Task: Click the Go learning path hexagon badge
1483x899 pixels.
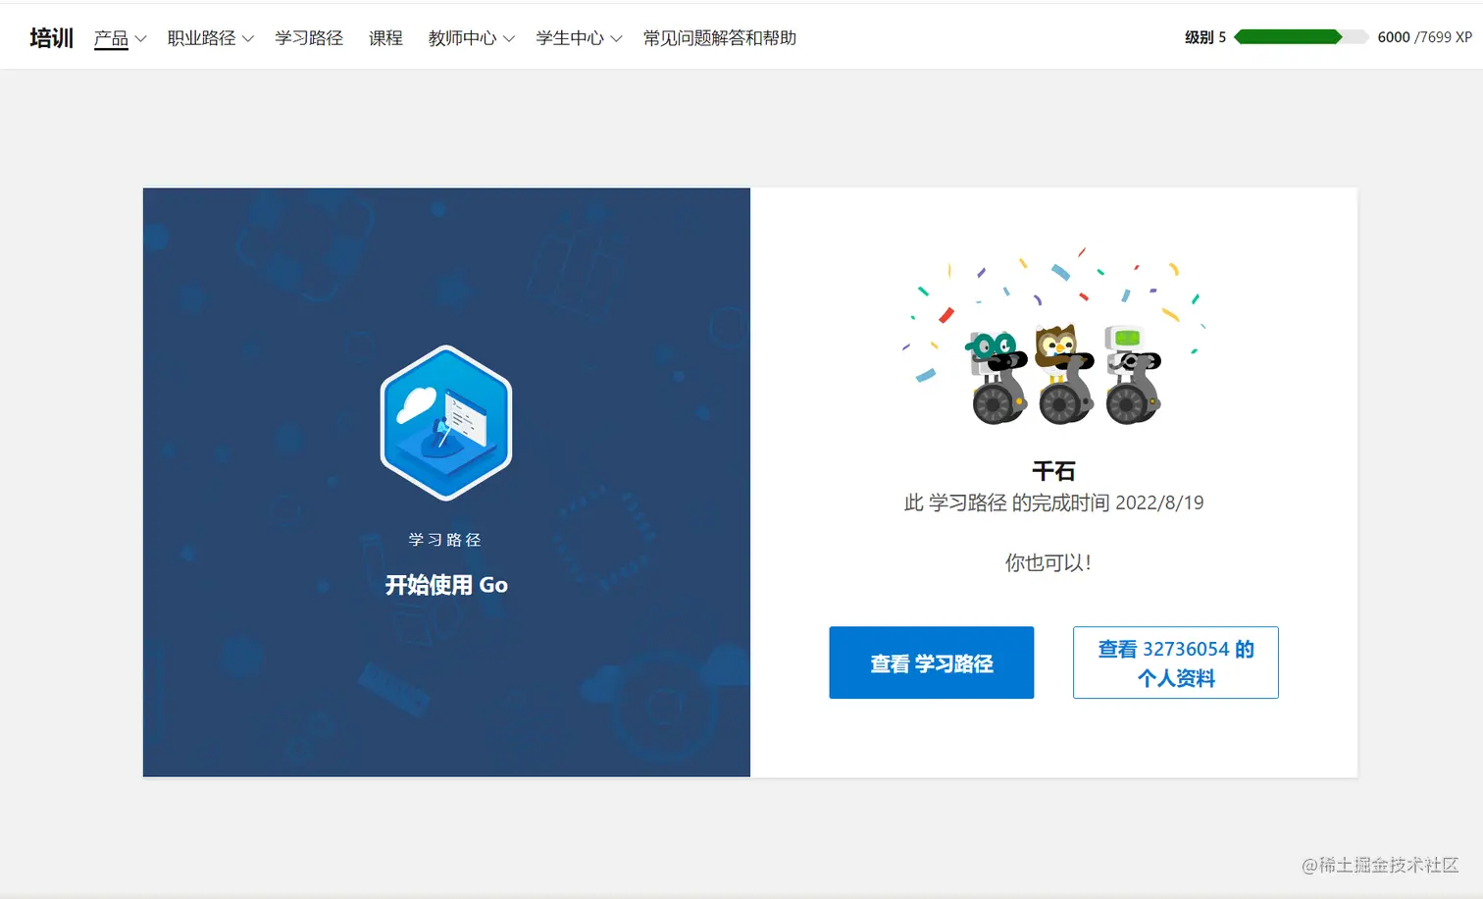Action: pyautogui.click(x=446, y=423)
